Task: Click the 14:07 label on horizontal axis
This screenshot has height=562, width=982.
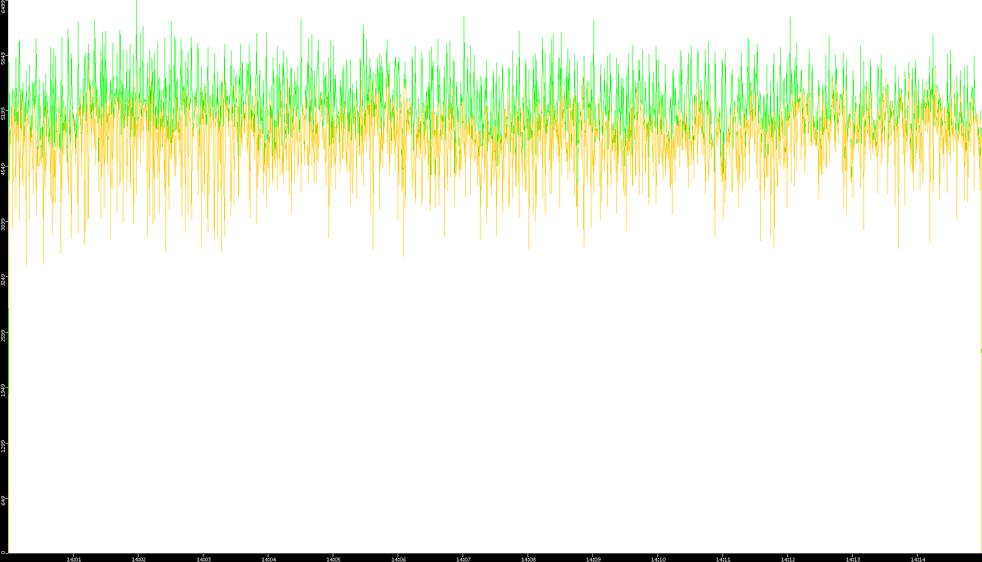Action: [x=463, y=559]
